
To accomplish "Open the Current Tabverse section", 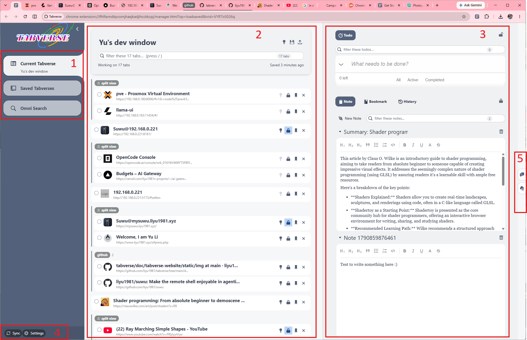I will [43, 66].
